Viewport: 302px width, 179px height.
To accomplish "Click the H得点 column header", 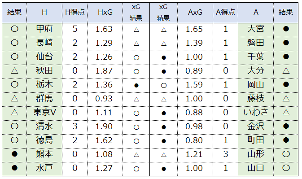I will tap(75, 13).
